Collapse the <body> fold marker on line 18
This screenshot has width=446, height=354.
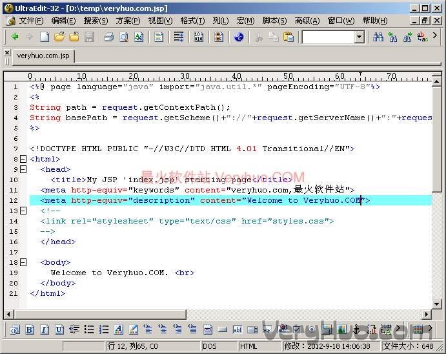pyautogui.click(x=24, y=262)
